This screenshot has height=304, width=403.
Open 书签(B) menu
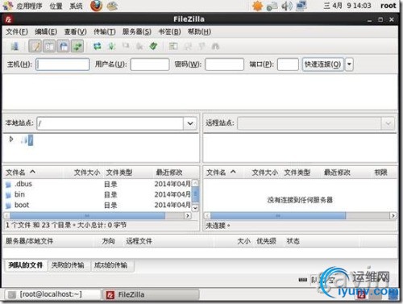(169, 31)
